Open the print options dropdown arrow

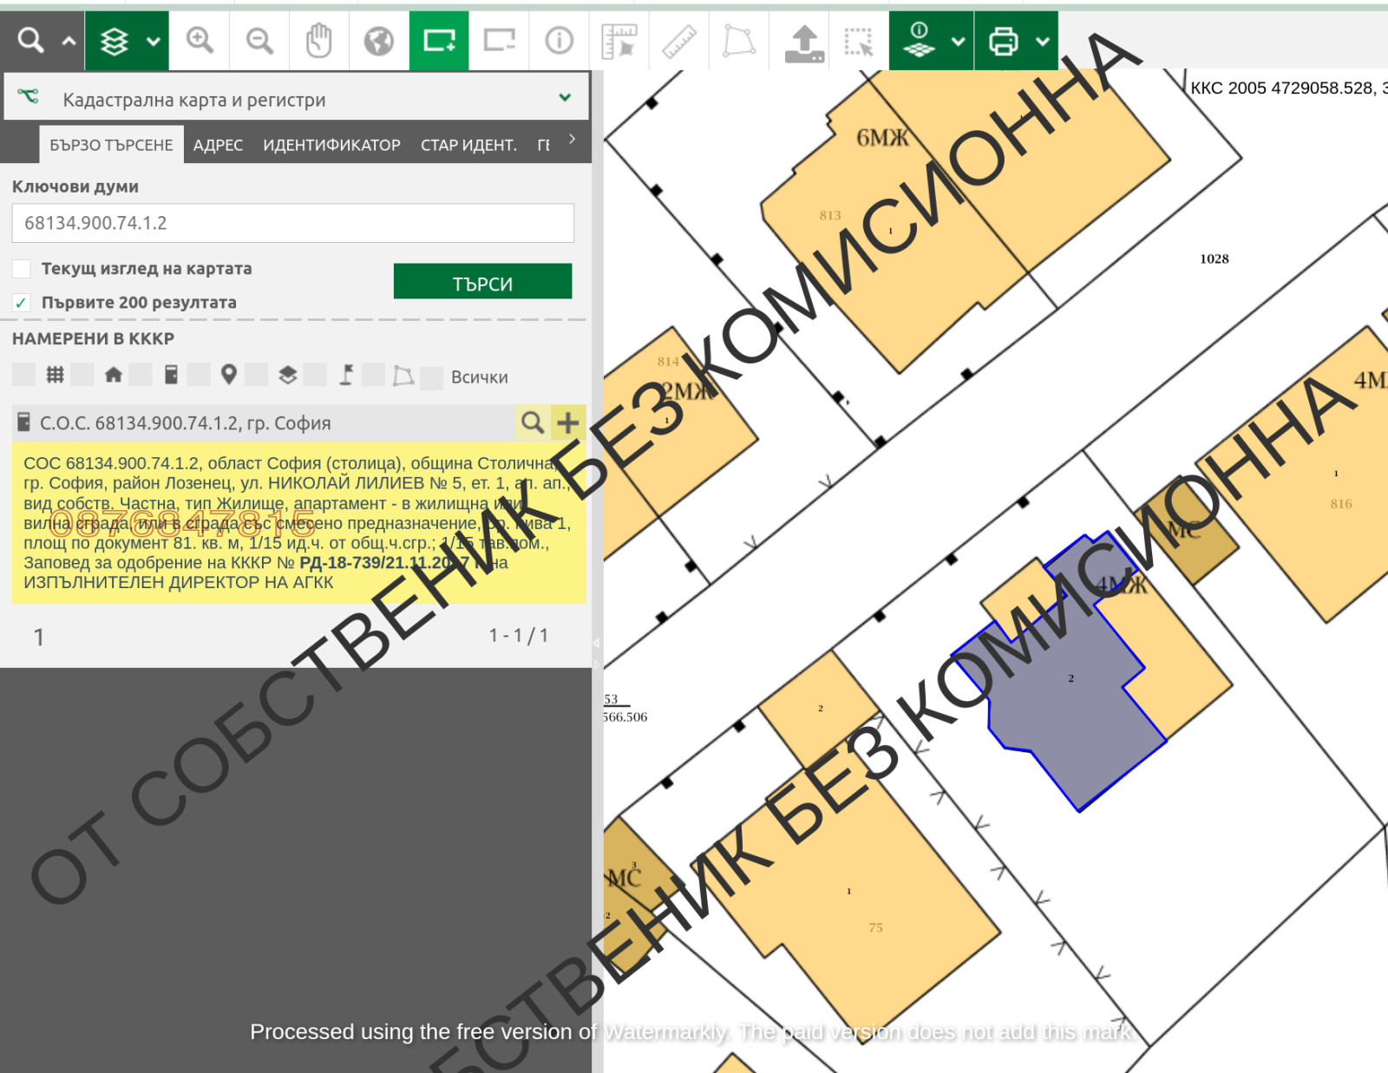[x=1043, y=41]
